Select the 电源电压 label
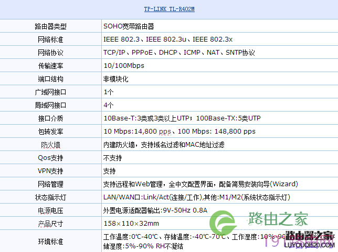The width and height of the screenshot is (338, 252). (x=50, y=211)
